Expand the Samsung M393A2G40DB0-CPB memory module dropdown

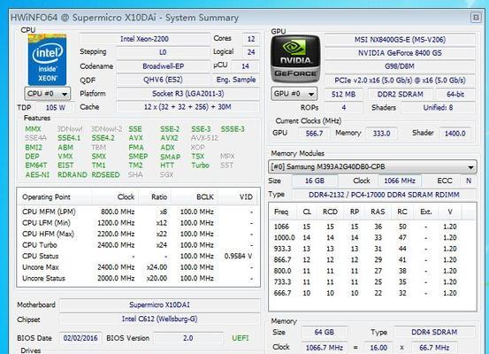click(x=372, y=166)
